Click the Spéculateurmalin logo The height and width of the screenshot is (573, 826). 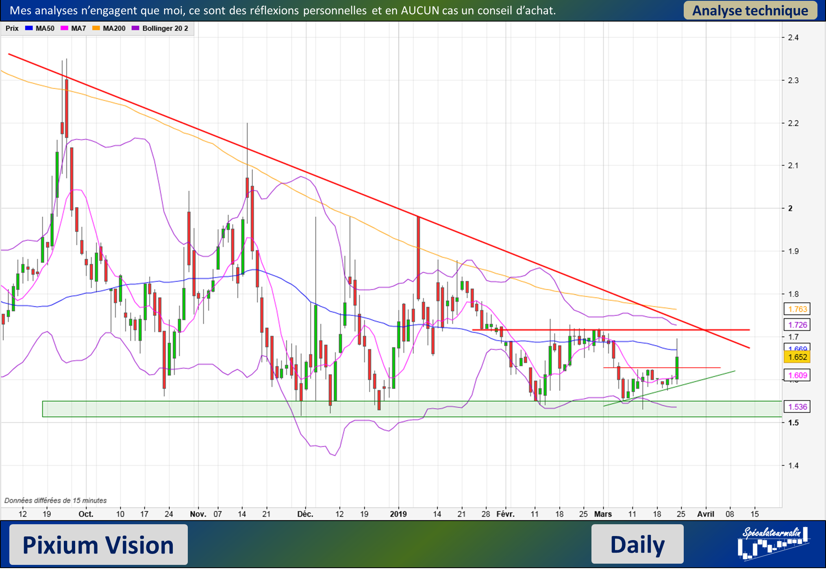773,543
